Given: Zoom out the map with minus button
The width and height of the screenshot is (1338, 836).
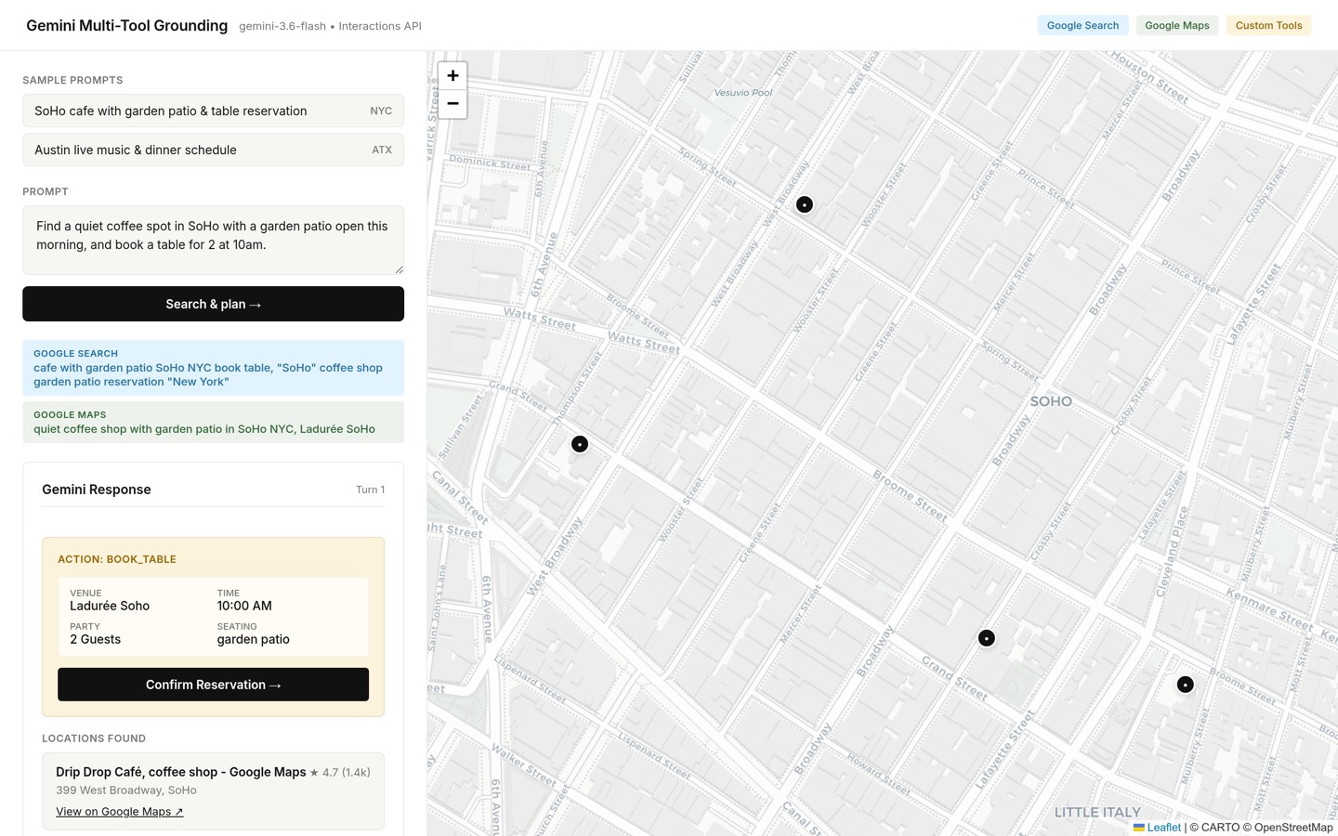Looking at the screenshot, I should (453, 103).
